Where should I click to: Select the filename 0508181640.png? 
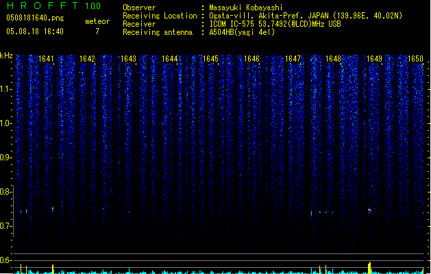click(x=35, y=18)
